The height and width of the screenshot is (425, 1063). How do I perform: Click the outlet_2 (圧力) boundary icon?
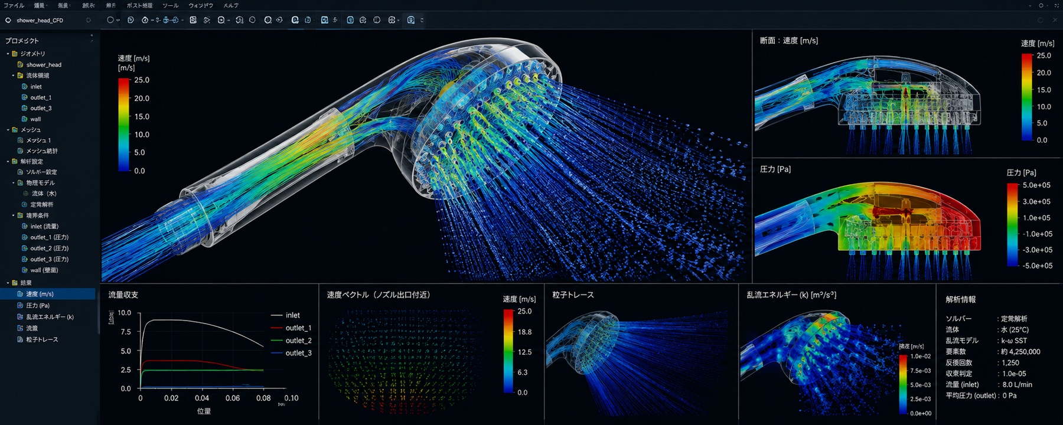point(25,248)
